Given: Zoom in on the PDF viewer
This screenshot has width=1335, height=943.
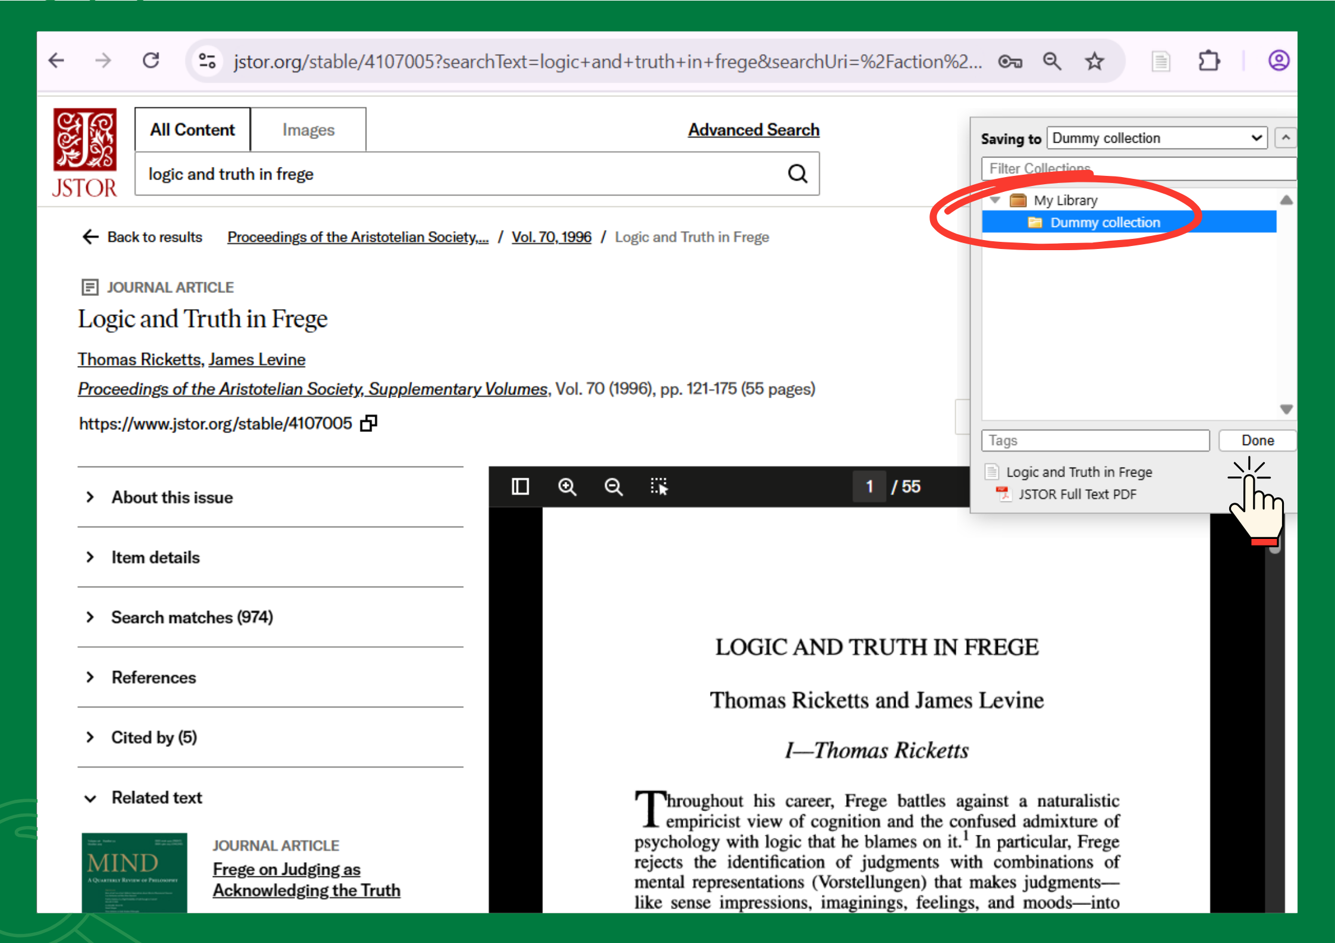Looking at the screenshot, I should click(x=567, y=487).
